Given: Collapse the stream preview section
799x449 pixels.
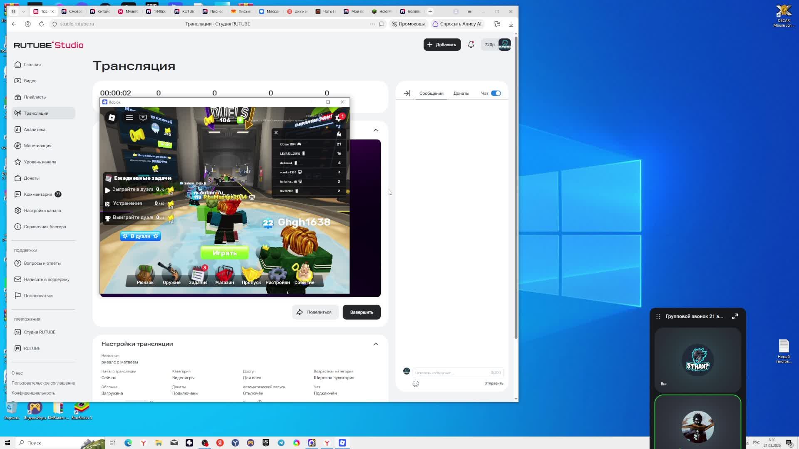Looking at the screenshot, I should click(x=376, y=130).
